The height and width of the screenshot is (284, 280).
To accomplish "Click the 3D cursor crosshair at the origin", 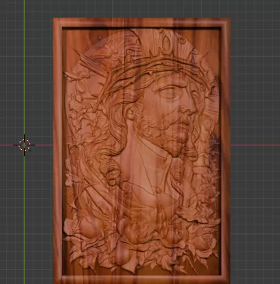I will pyautogui.click(x=24, y=145).
